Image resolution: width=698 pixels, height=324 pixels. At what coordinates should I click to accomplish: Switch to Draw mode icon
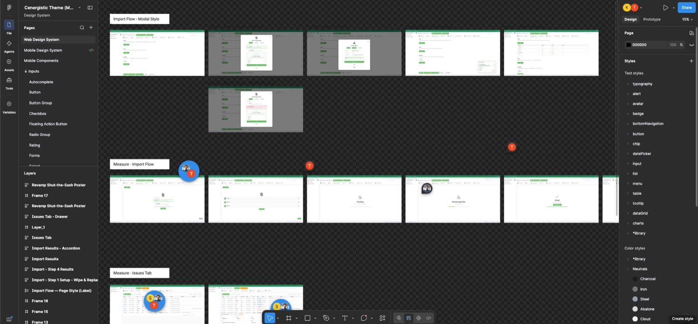coord(398,318)
